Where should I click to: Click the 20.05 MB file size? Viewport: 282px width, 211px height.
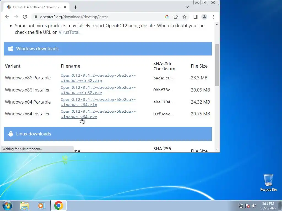click(x=200, y=90)
